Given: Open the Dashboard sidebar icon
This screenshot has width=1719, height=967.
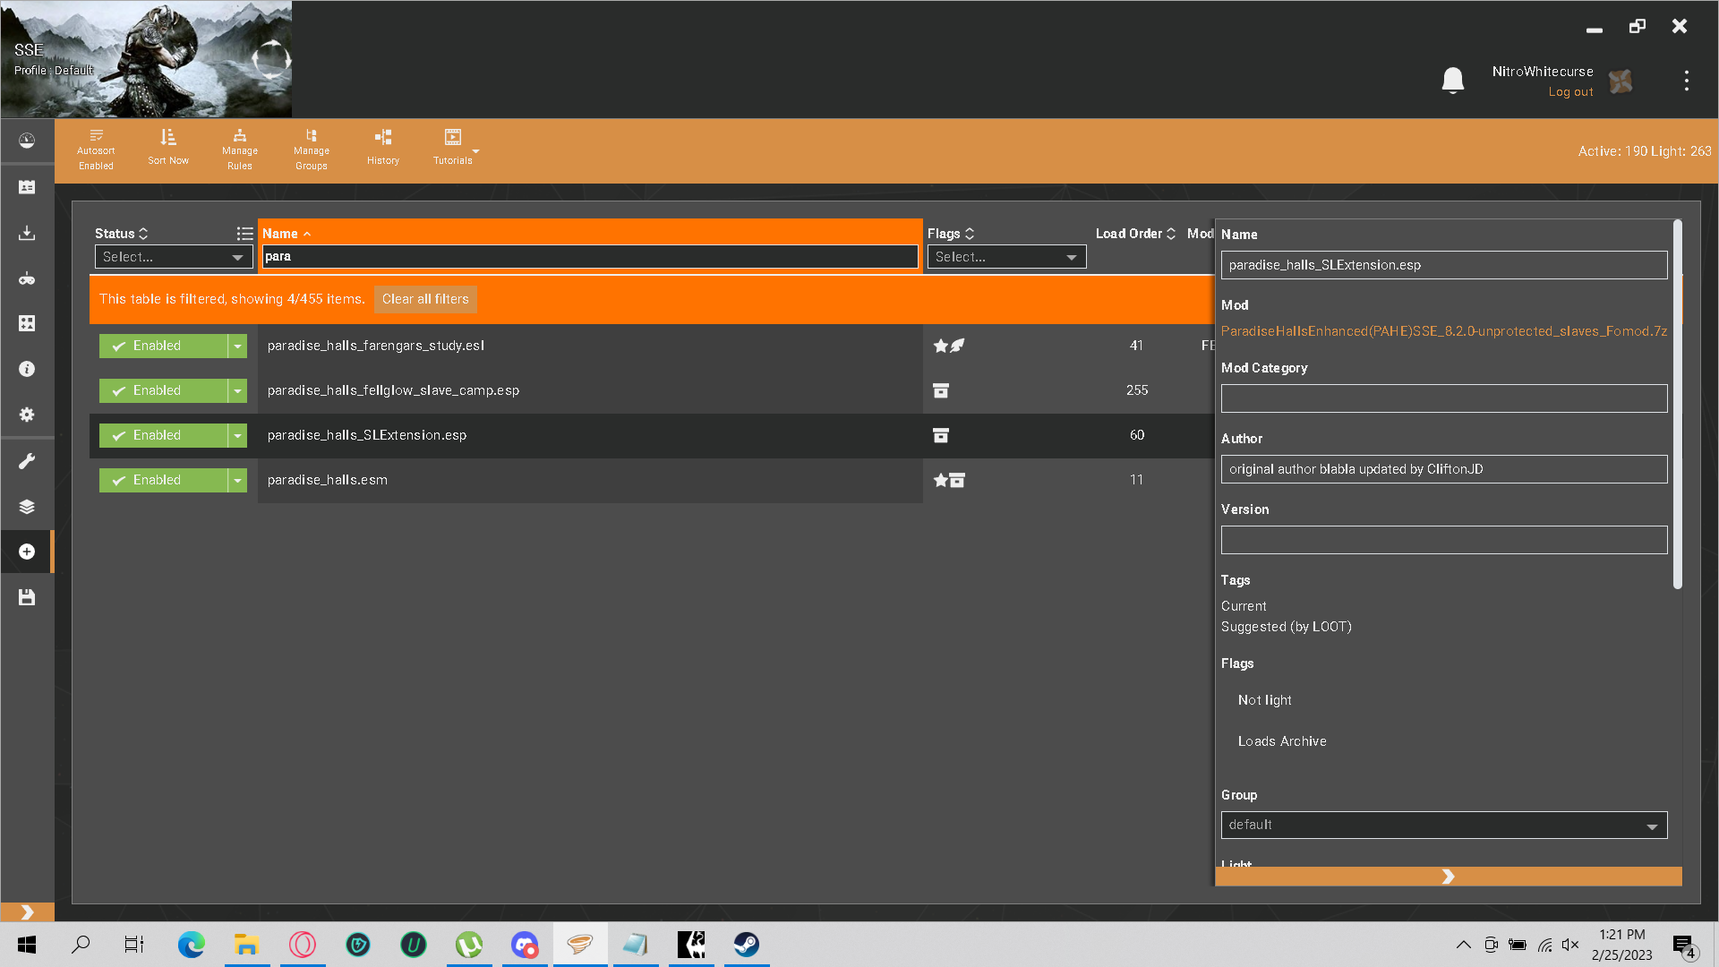Looking at the screenshot, I should (x=27, y=141).
